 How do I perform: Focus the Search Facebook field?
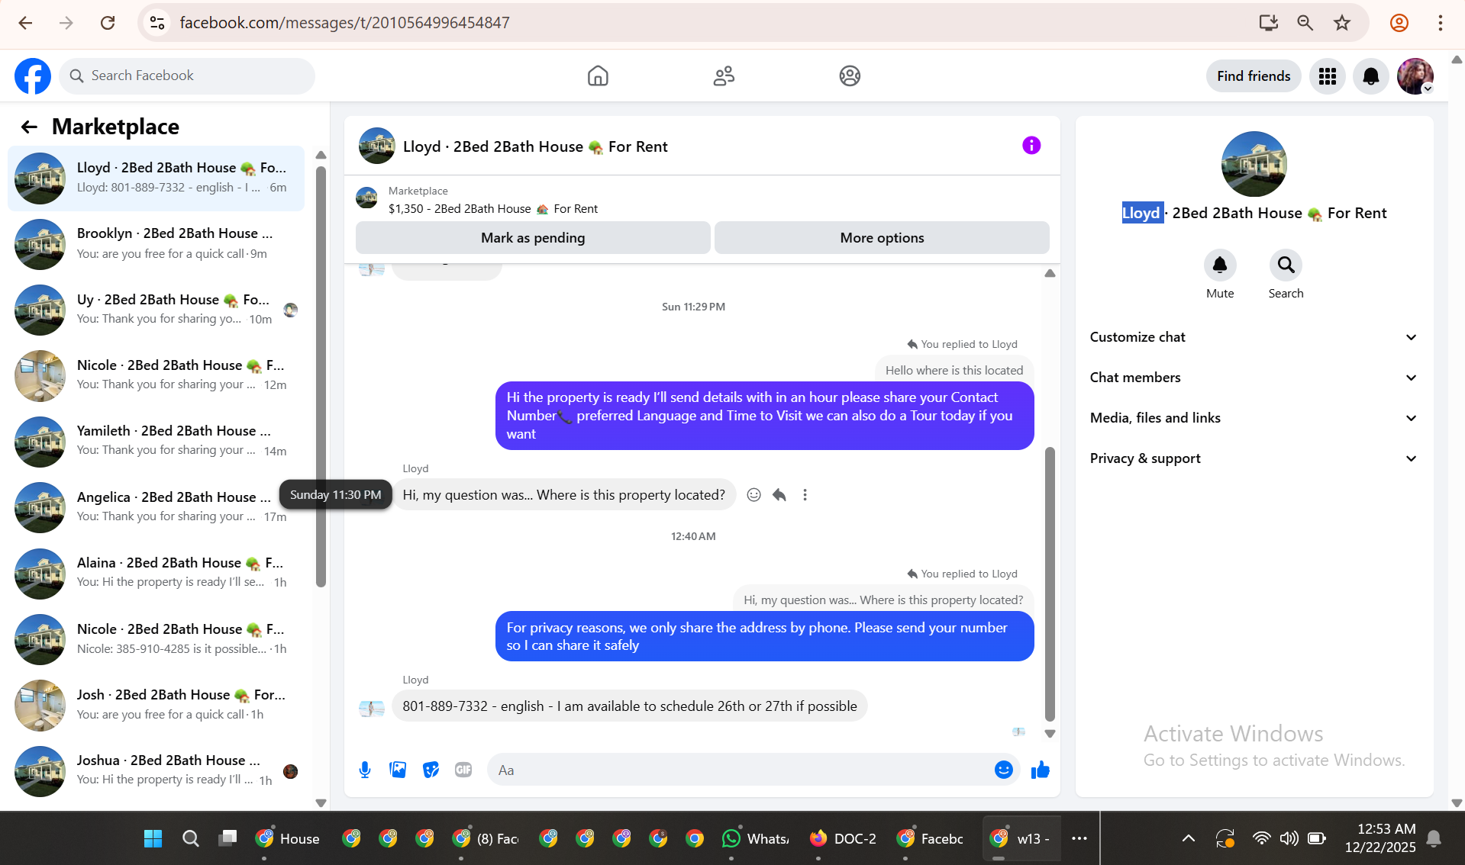187,76
